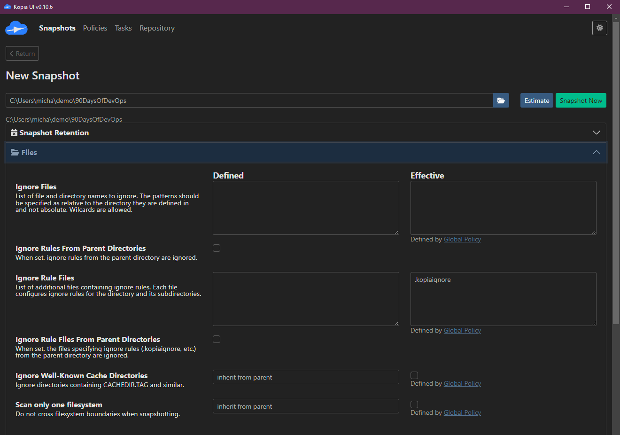The width and height of the screenshot is (620, 435).
Task: Click the Kopia cloud logo icon
Action: [16, 28]
